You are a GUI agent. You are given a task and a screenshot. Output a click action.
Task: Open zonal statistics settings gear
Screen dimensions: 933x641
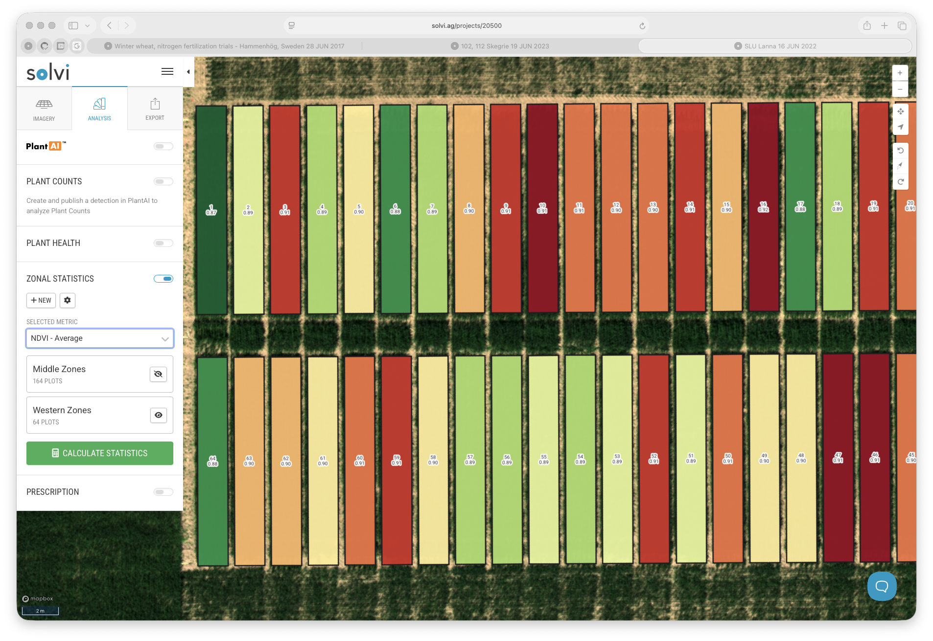pyautogui.click(x=68, y=300)
